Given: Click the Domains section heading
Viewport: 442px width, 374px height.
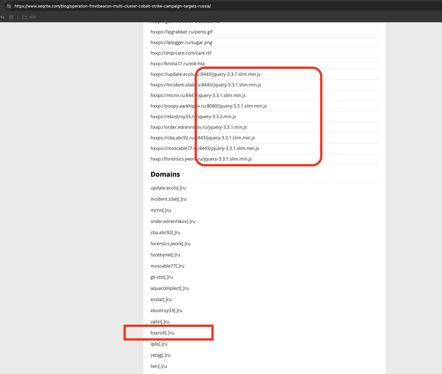Looking at the screenshot, I should click(x=165, y=174).
